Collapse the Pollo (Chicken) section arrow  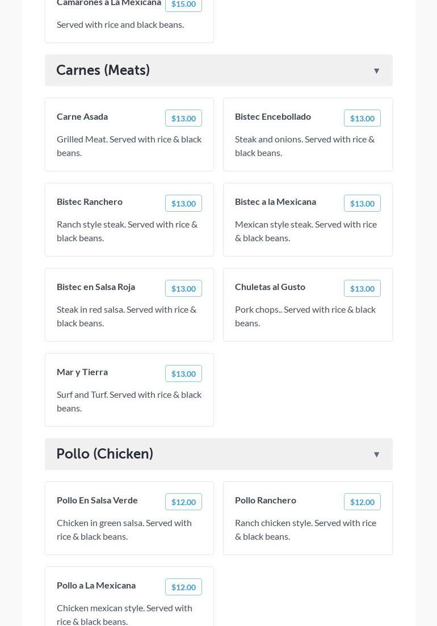[x=376, y=455]
